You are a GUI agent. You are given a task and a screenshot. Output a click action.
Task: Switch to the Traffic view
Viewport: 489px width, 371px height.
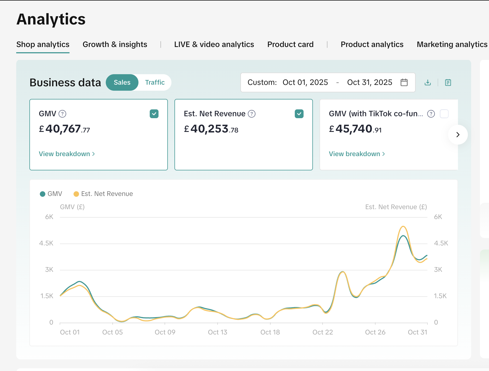click(155, 82)
